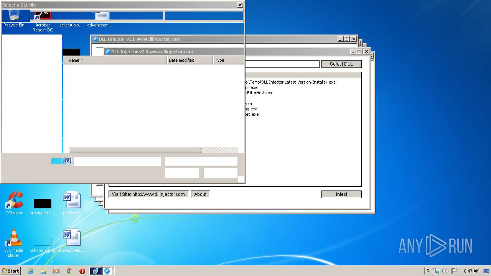Viewport: 491px width, 276px height.
Task: Click the Start button
Action: click(x=10, y=271)
